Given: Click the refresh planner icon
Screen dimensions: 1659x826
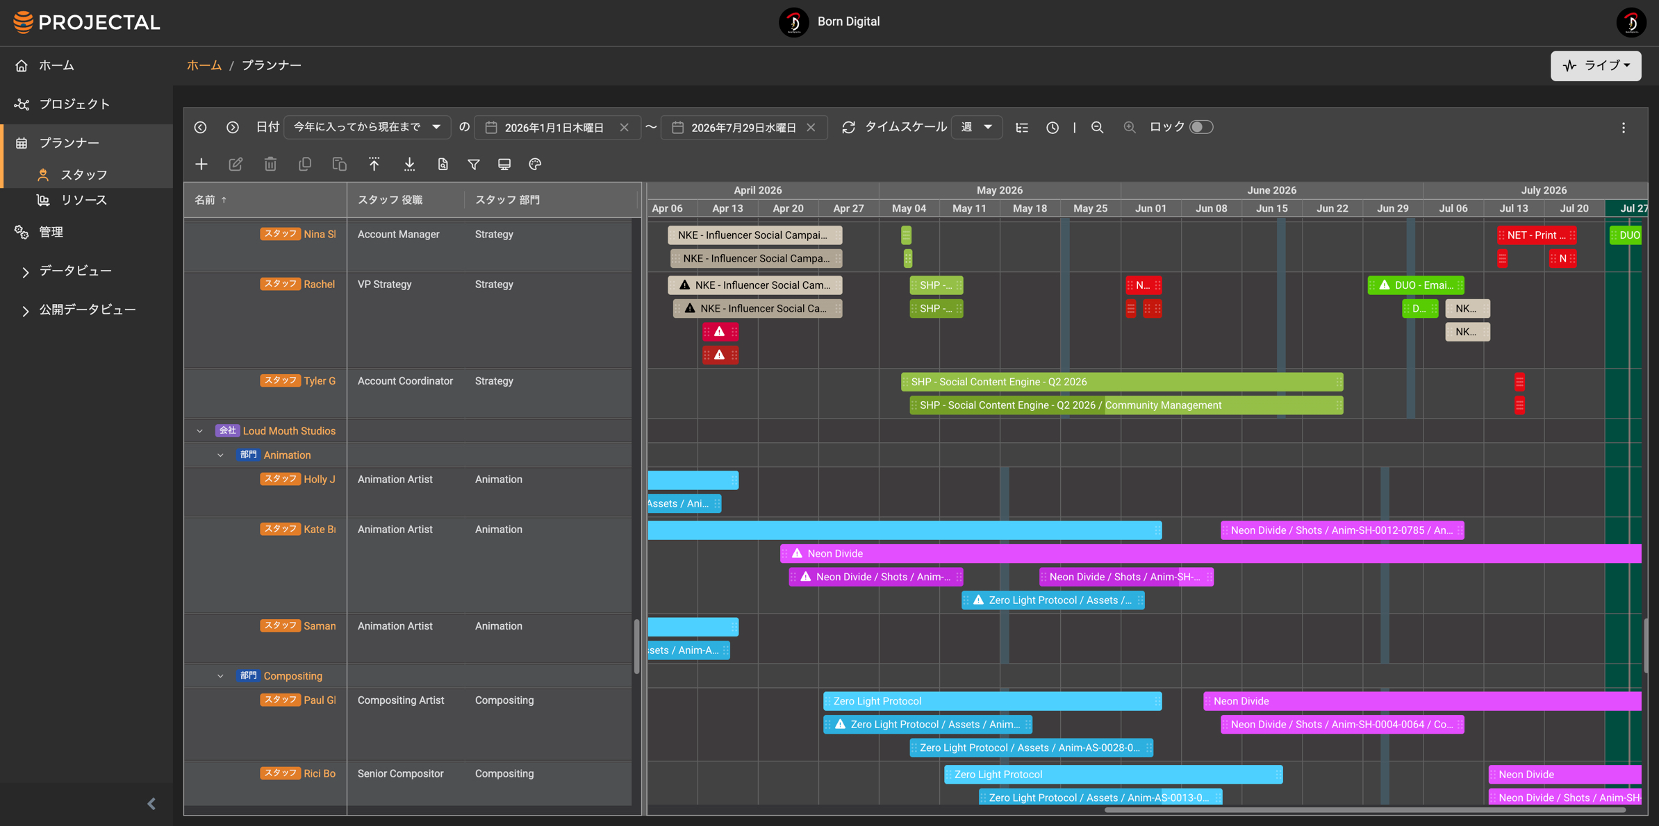Looking at the screenshot, I should click(848, 127).
